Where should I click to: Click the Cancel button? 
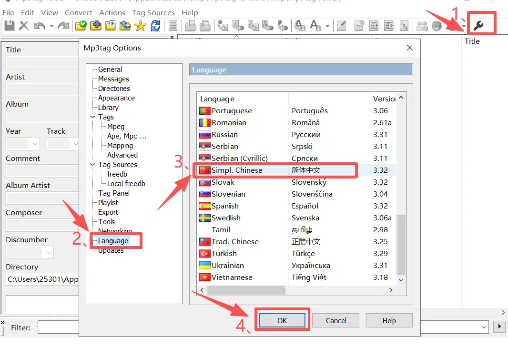[x=336, y=320]
